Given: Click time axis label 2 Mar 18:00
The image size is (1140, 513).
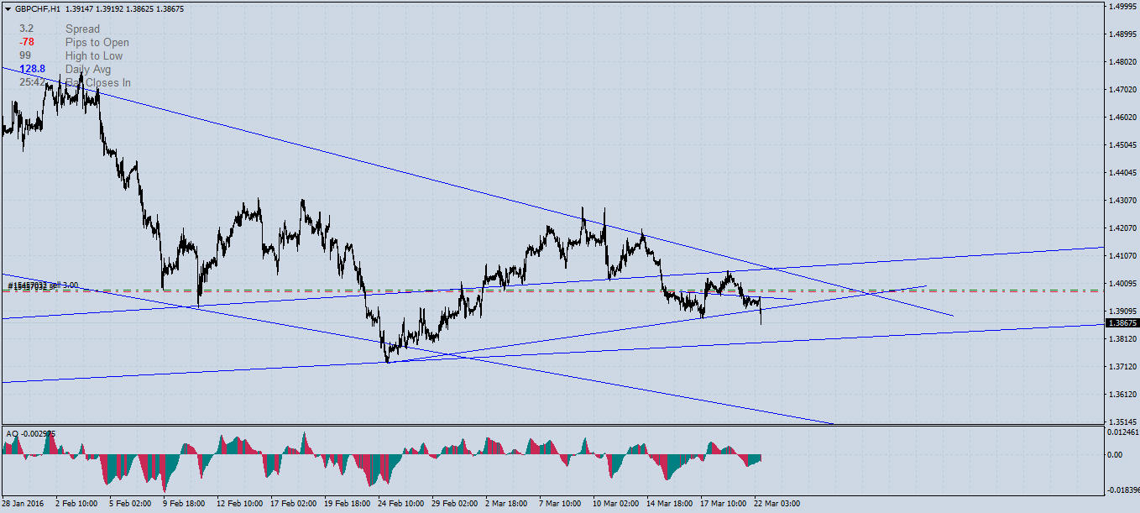Looking at the screenshot, I should point(506,505).
